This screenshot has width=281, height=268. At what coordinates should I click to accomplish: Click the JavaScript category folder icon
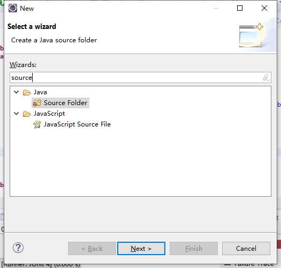(27, 114)
